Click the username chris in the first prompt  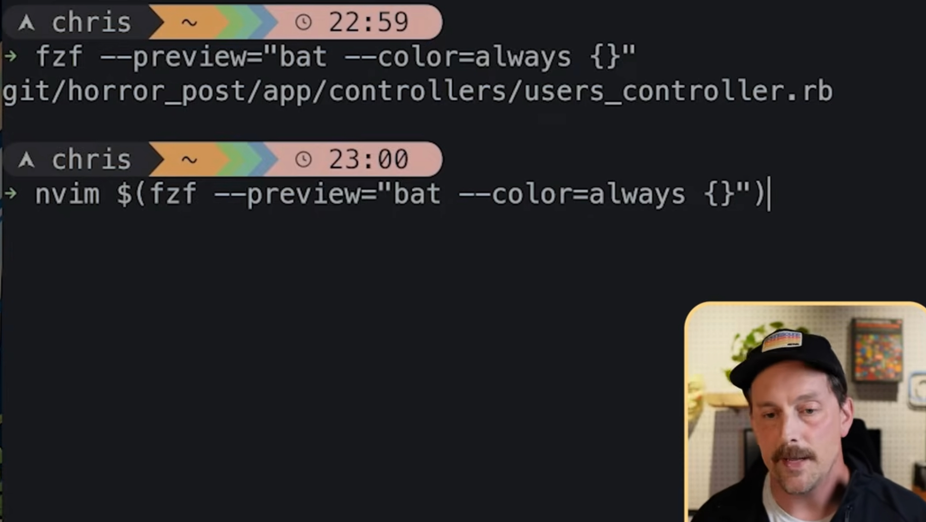point(91,23)
